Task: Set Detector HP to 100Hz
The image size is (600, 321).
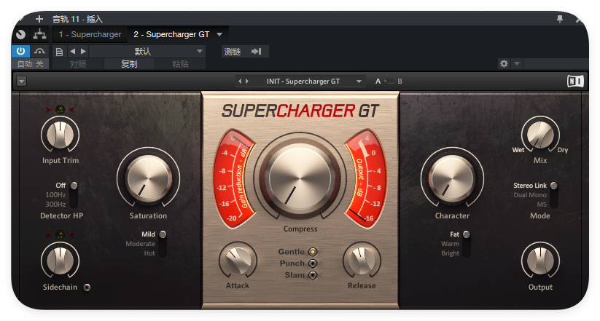Action: pyautogui.click(x=55, y=195)
